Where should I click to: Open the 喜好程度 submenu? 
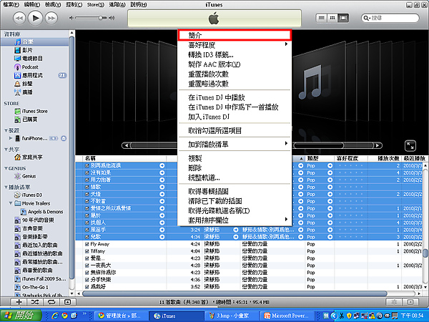[235, 45]
